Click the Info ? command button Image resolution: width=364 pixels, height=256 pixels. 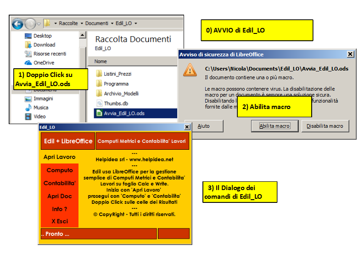pyautogui.click(x=60, y=209)
